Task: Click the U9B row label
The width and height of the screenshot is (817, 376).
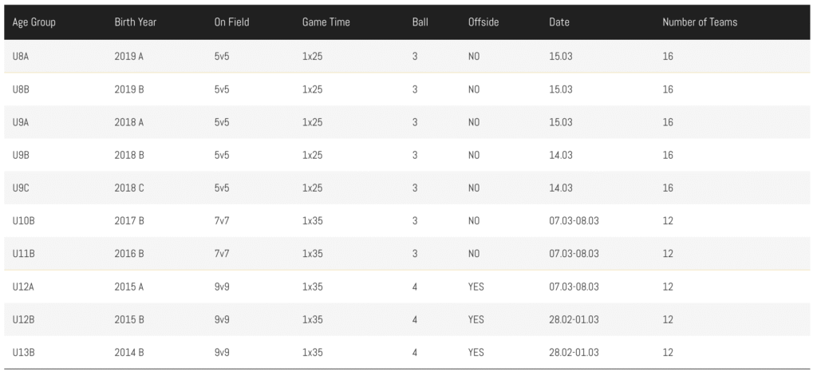Action: pyautogui.click(x=21, y=155)
